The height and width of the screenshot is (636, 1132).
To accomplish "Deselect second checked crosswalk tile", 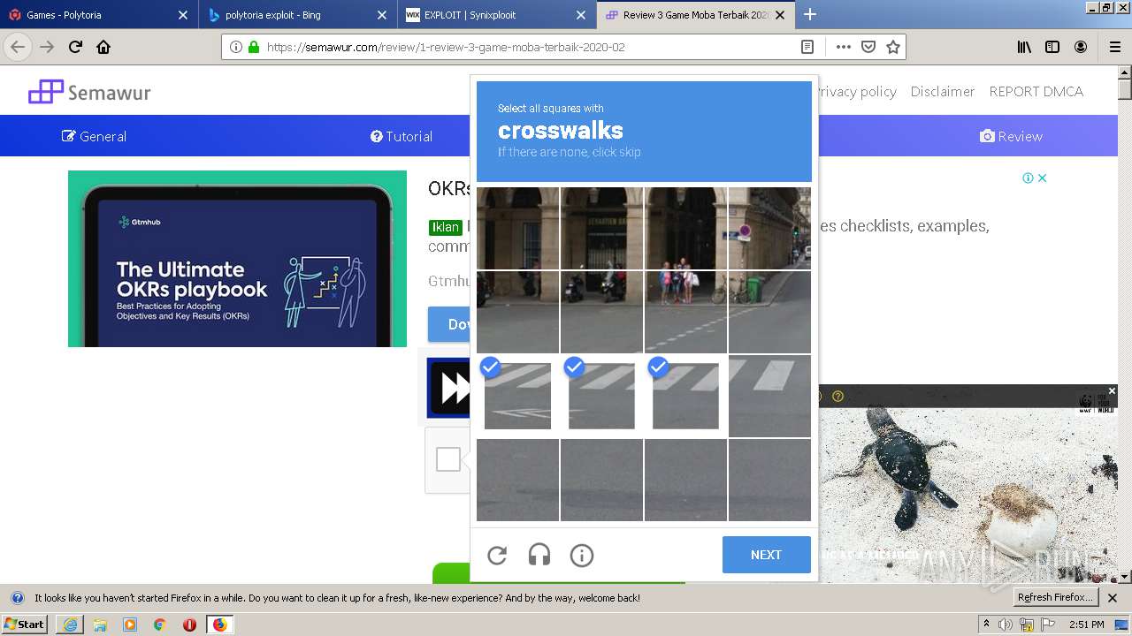I will click(x=601, y=396).
